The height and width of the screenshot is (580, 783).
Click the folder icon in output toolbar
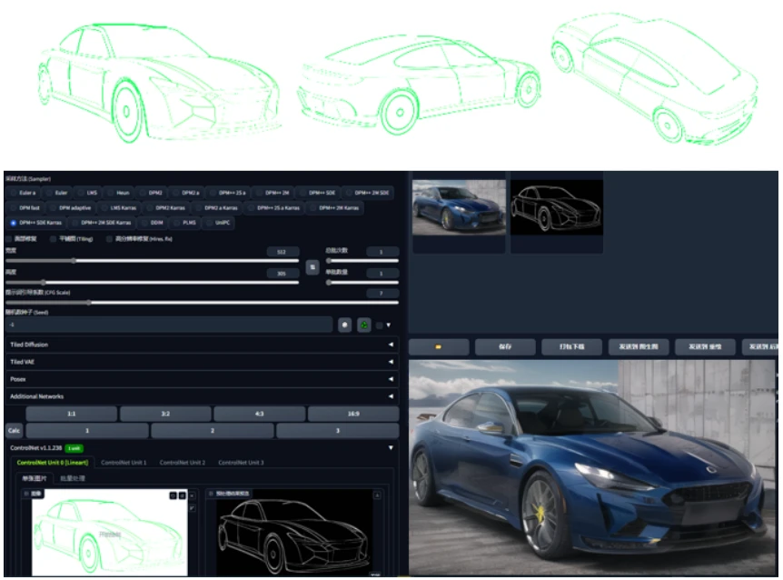(439, 346)
